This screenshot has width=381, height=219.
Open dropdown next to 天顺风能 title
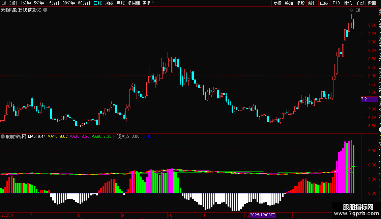click(x=45, y=10)
